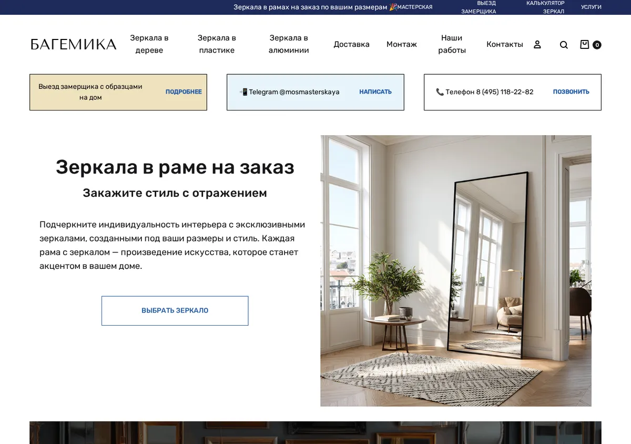This screenshot has width=631, height=444.
Task: Click the cart item count badge
Action: (597, 45)
